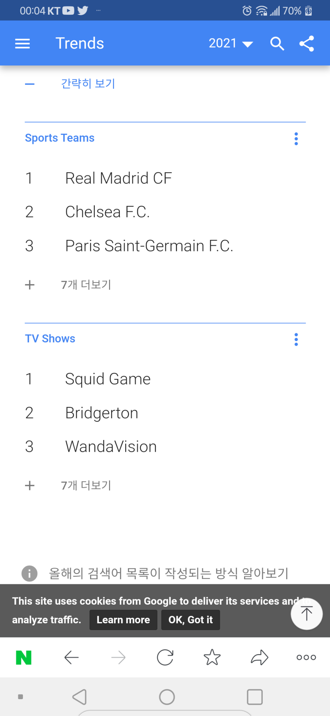The image size is (330, 716).
Task: Open browser three-circles more menu
Action: [306, 657]
